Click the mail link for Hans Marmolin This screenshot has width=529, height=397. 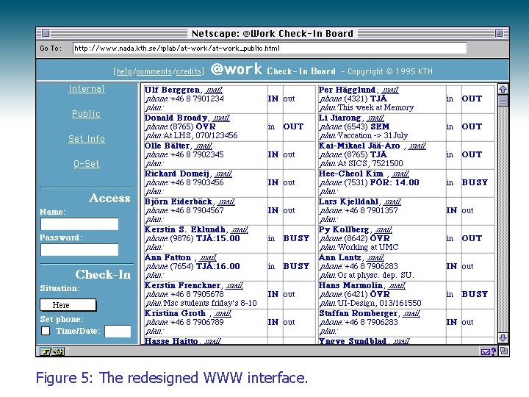pyautogui.click(x=397, y=285)
